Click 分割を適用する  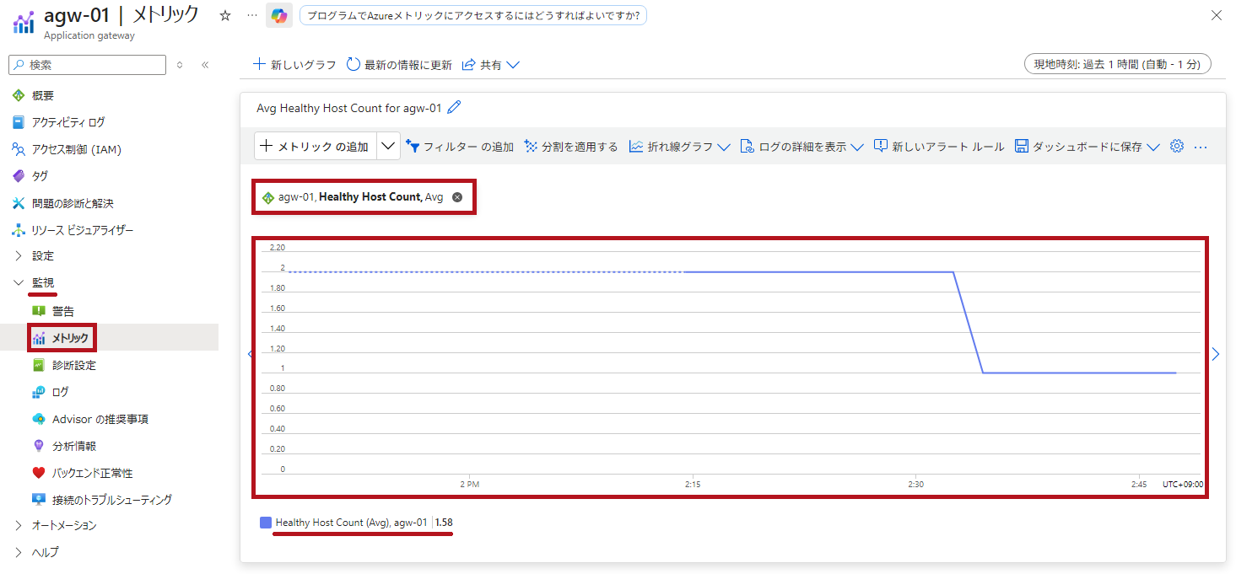pos(571,147)
